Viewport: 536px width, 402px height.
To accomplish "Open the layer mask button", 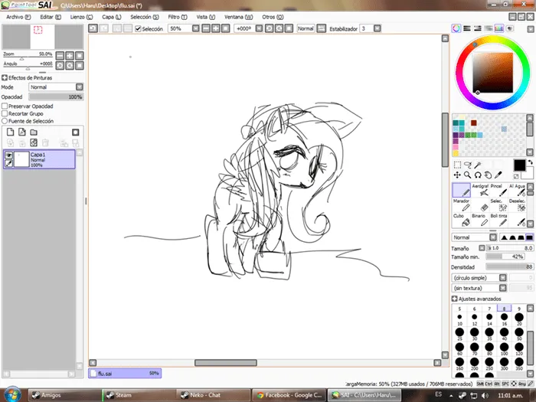I will click(75, 132).
